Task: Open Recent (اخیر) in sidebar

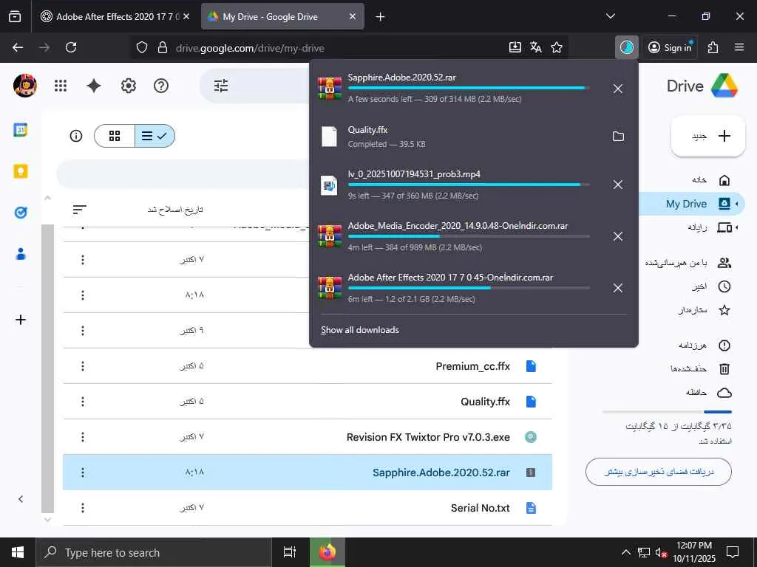Action: tap(710, 286)
